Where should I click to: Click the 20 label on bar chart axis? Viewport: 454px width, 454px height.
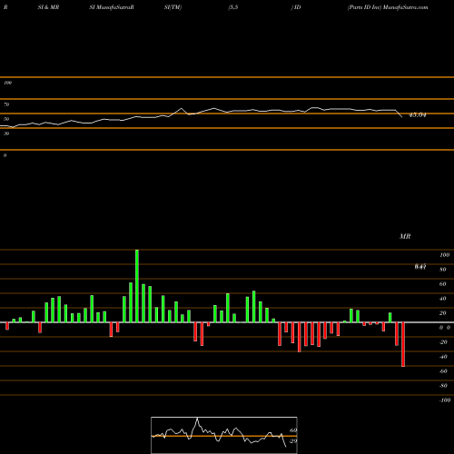coord(443,313)
